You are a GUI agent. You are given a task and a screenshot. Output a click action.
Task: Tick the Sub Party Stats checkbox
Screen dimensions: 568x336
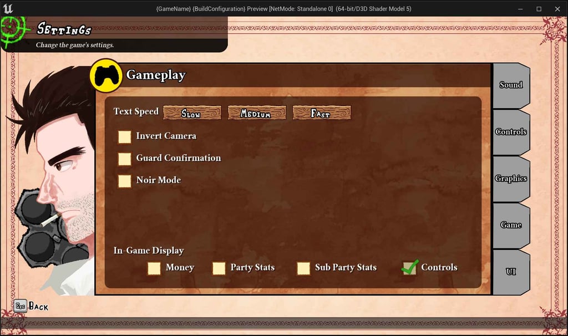pyautogui.click(x=303, y=268)
